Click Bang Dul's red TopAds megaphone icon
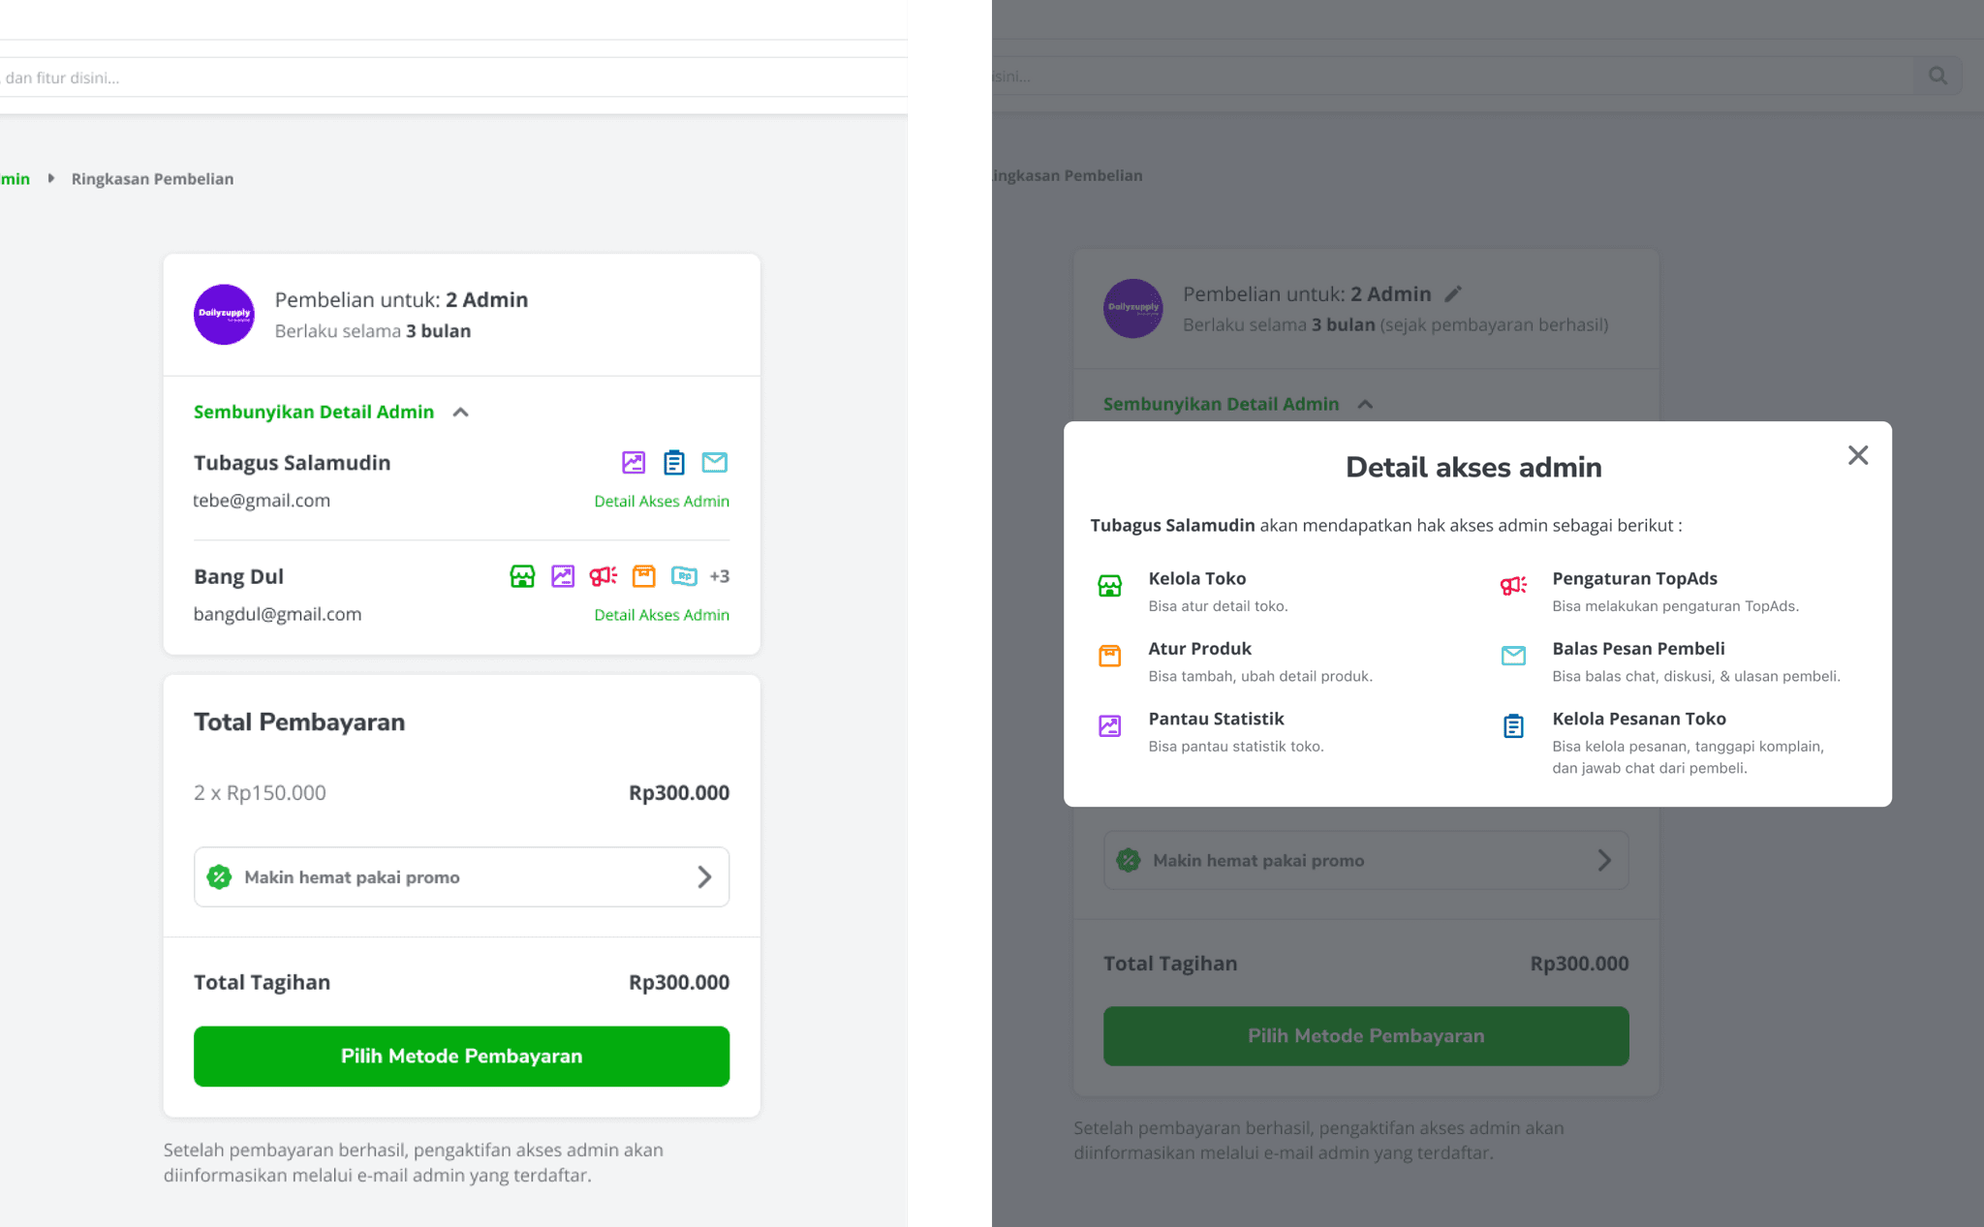 point(604,577)
